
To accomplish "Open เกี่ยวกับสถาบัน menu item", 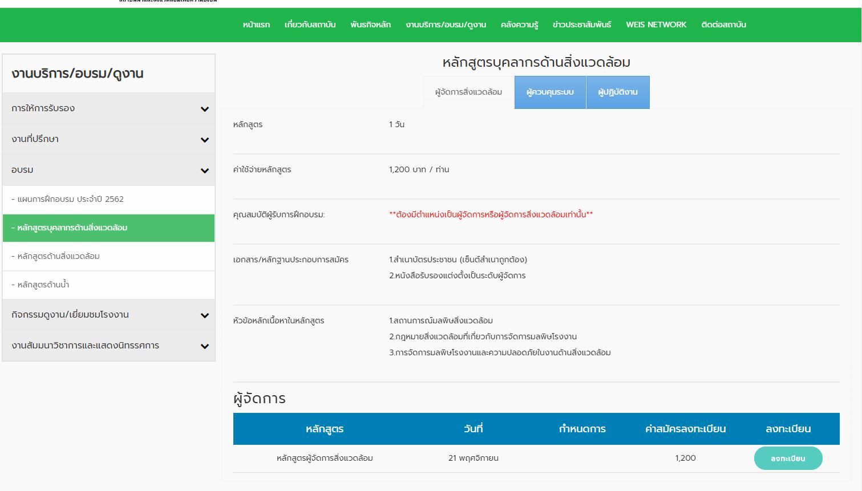I will [x=310, y=25].
